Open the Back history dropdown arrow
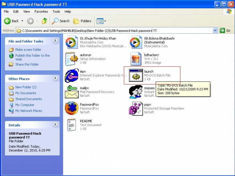The width and height of the screenshot is (235, 176). (22, 21)
